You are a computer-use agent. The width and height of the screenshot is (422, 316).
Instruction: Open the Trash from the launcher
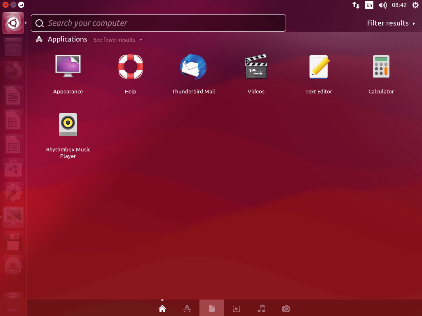pyautogui.click(x=13, y=302)
